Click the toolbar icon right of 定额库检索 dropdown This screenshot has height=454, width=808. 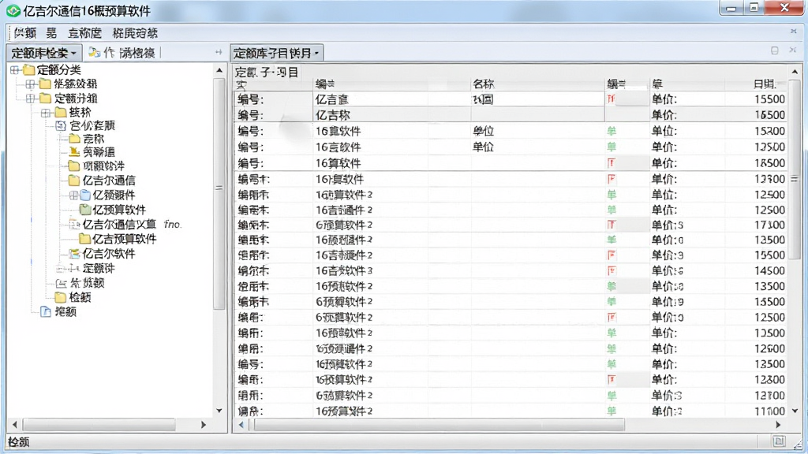pyautogui.click(x=95, y=53)
